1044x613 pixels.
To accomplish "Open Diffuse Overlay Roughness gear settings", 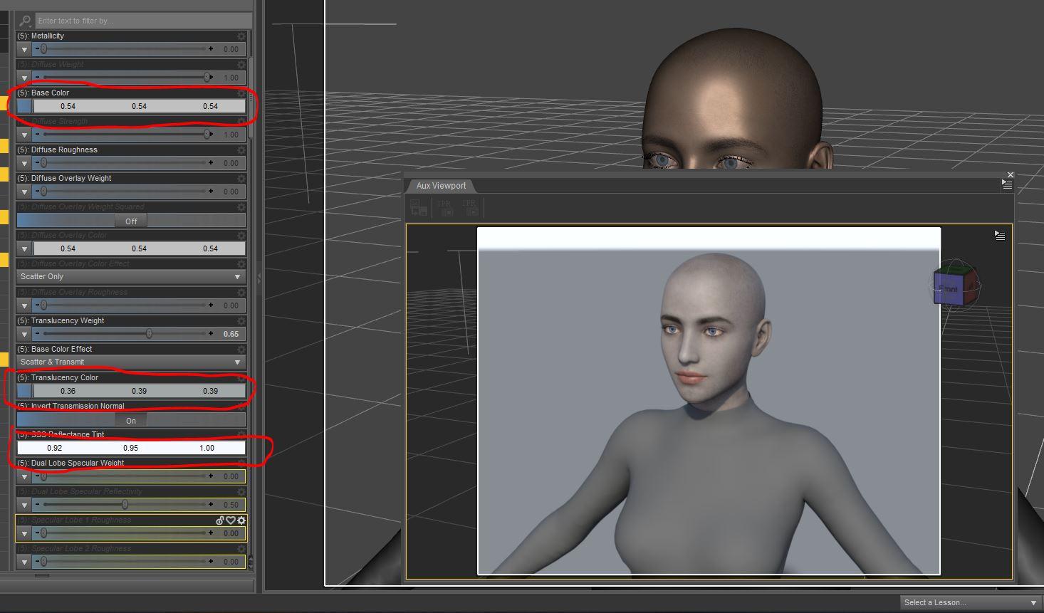I will tap(241, 292).
